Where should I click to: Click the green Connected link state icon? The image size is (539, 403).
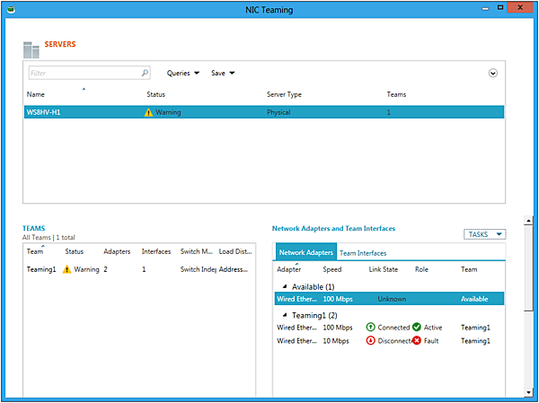pyautogui.click(x=372, y=328)
